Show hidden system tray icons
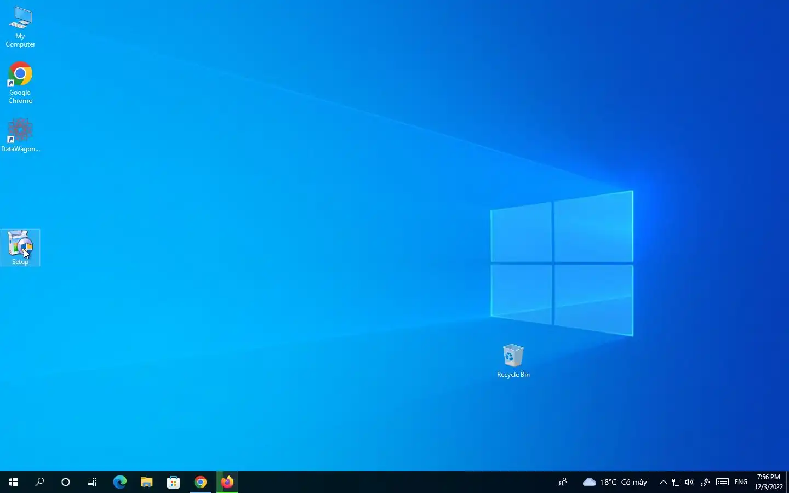 [664, 482]
